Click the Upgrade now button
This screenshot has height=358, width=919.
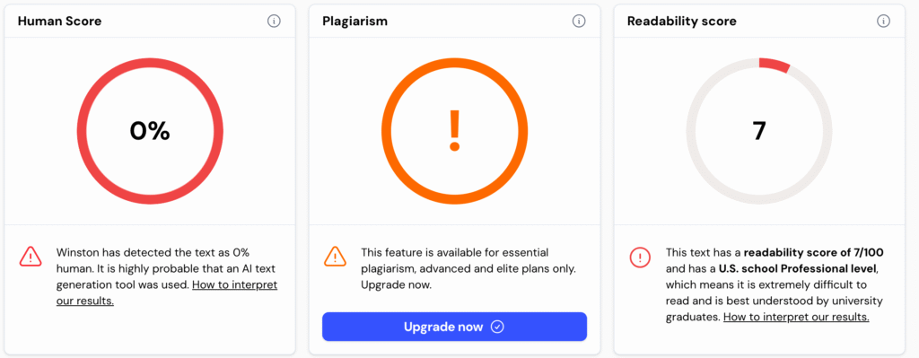(x=454, y=327)
